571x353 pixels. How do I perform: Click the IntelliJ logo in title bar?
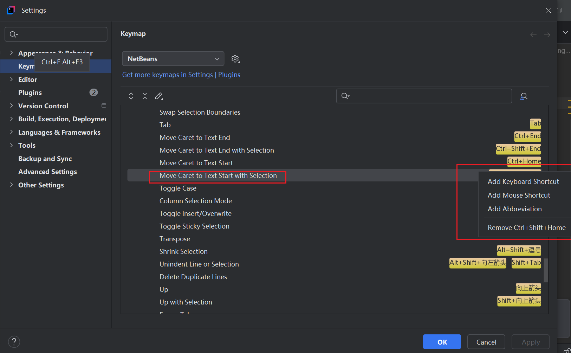point(11,10)
